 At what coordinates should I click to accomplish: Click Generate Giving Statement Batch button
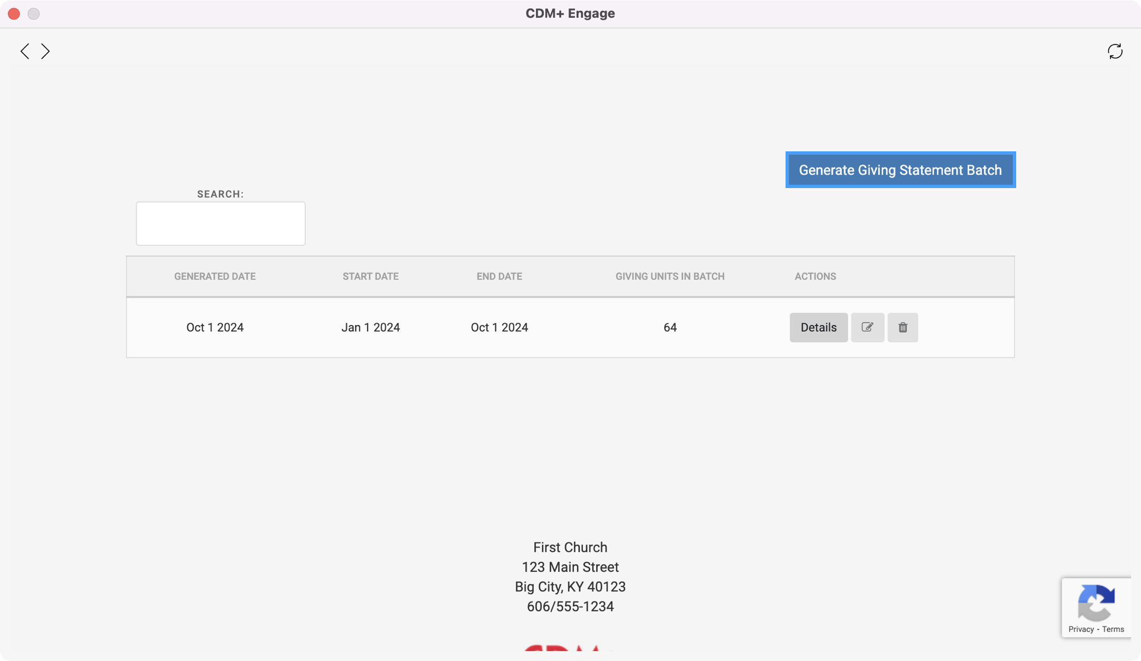tap(900, 170)
